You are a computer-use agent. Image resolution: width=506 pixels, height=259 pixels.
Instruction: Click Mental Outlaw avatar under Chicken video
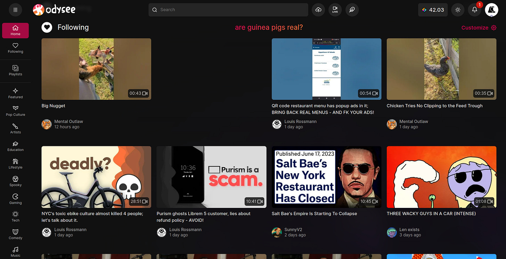(x=392, y=124)
